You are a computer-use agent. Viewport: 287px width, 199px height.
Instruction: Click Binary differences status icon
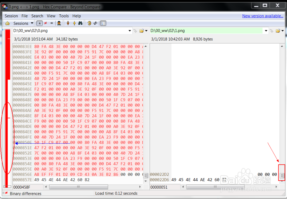5,193
